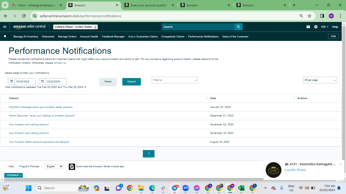
Task: Open the Seller Central hamburger menu
Action: (5, 27)
